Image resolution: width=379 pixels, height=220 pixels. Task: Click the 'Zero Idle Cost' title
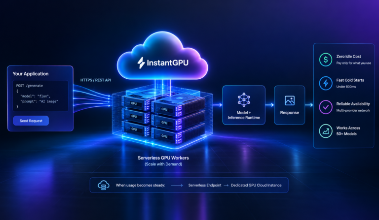click(348, 57)
